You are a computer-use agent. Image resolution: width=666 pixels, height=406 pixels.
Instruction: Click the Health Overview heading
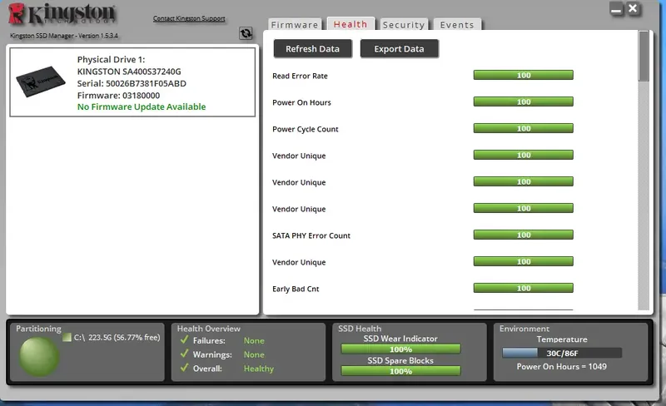pyautogui.click(x=209, y=329)
